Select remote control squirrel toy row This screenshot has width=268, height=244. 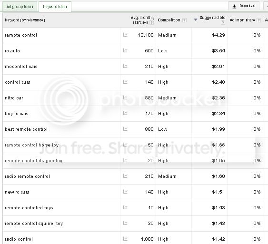[x=133, y=224]
